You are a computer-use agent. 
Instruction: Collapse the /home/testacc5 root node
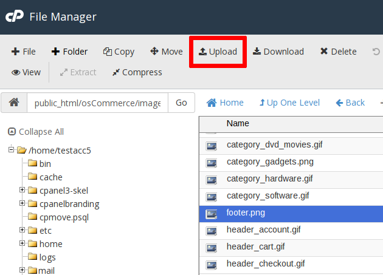click(x=12, y=150)
